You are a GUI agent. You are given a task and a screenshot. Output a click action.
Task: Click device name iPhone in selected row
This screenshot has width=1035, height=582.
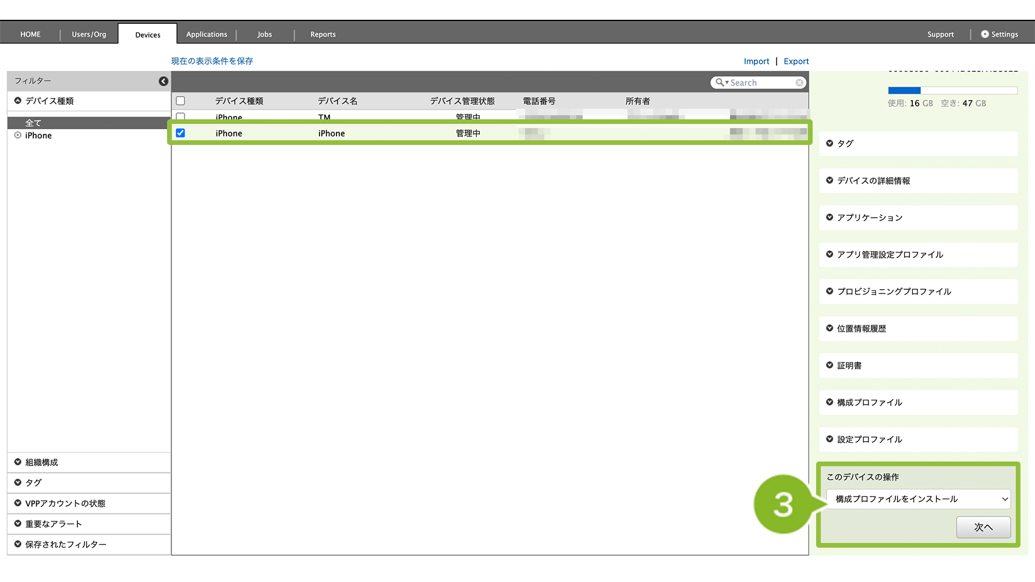click(x=331, y=133)
